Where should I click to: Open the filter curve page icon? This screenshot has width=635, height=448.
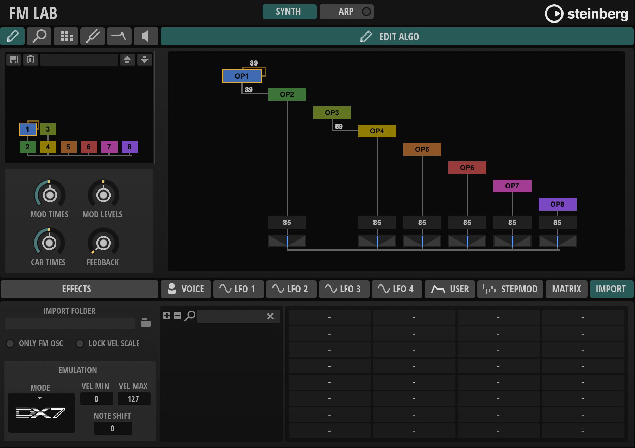click(x=119, y=36)
